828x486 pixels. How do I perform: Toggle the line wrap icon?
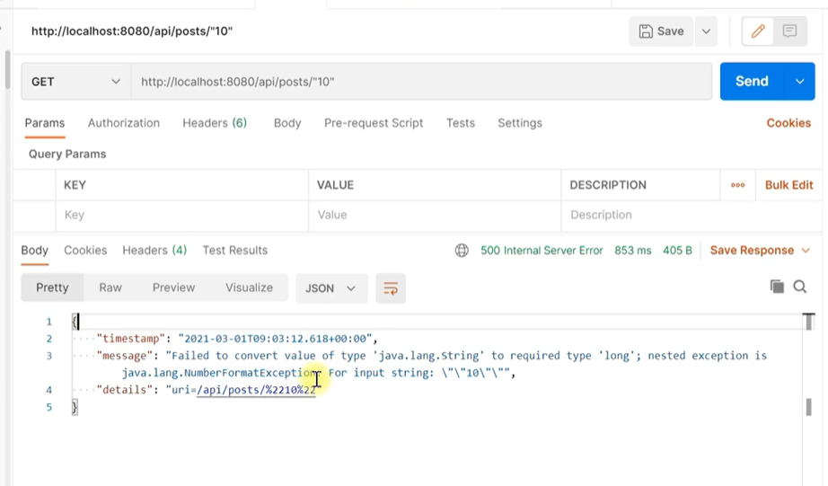pyautogui.click(x=391, y=288)
